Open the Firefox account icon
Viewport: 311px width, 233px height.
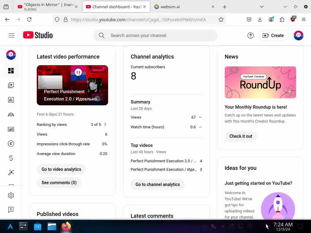tap(271, 19)
